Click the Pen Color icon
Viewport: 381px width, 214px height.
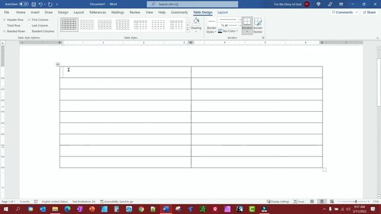220,31
